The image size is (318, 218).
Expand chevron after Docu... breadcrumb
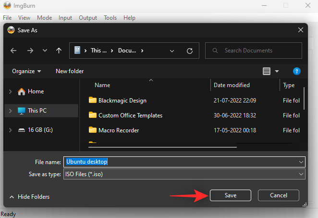click(142, 51)
